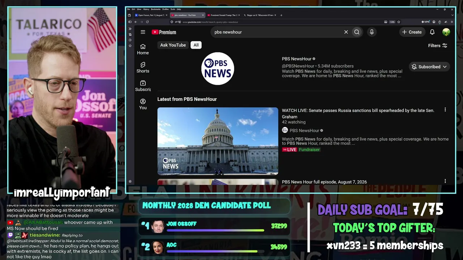The image size is (463, 260).
Task: Open the extensions toolbar icon
Action: pos(439,22)
